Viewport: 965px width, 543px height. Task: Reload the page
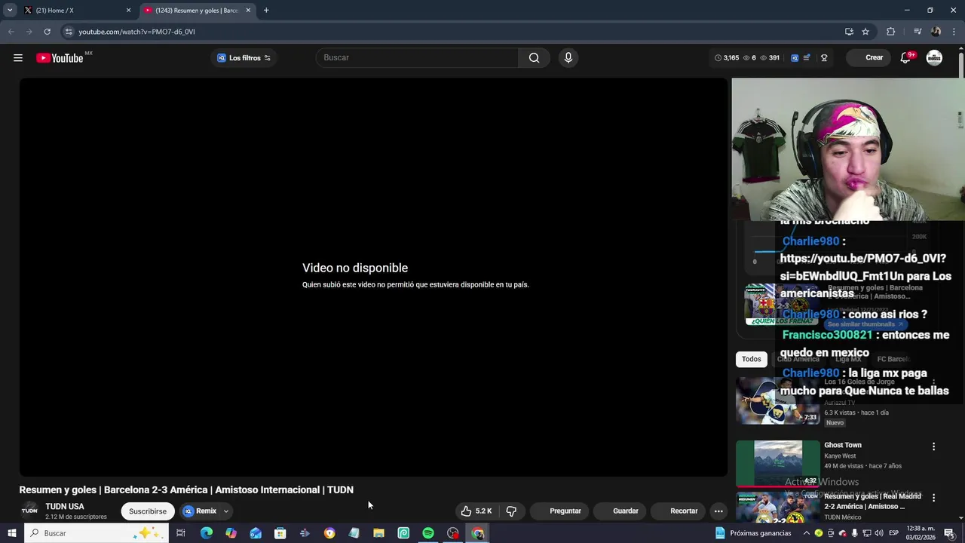tap(47, 32)
